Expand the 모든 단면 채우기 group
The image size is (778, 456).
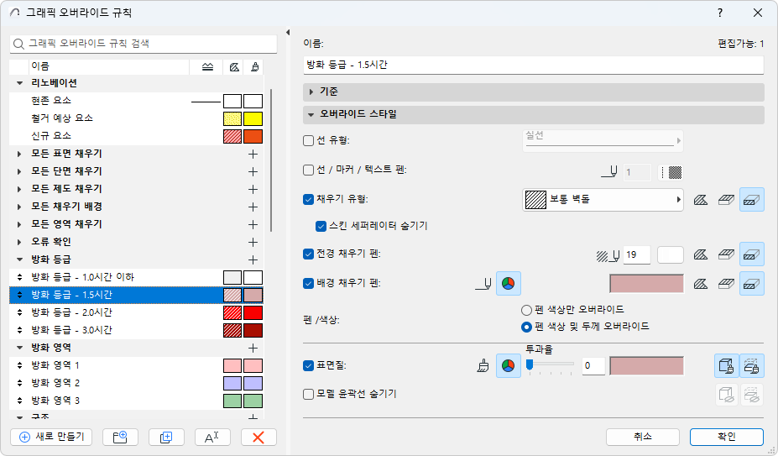(x=19, y=171)
